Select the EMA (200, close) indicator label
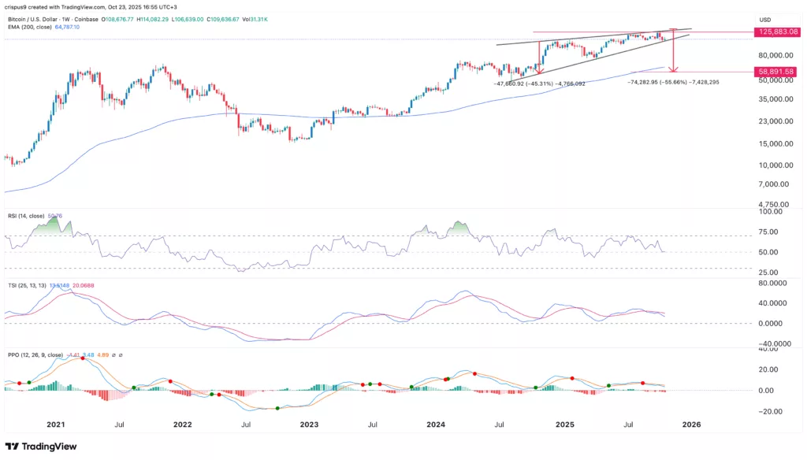Screen dimensions: 807x460 [x=28, y=26]
